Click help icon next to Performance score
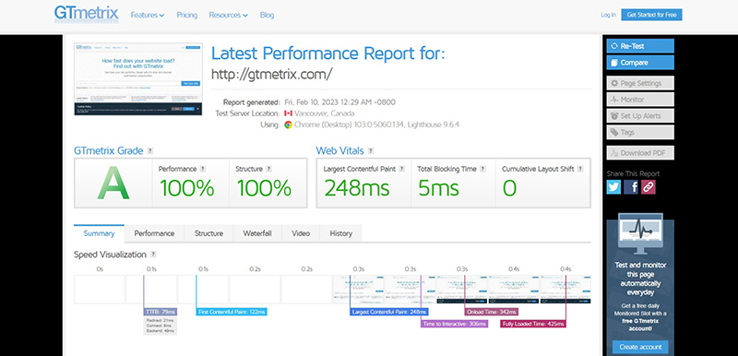 coord(203,169)
